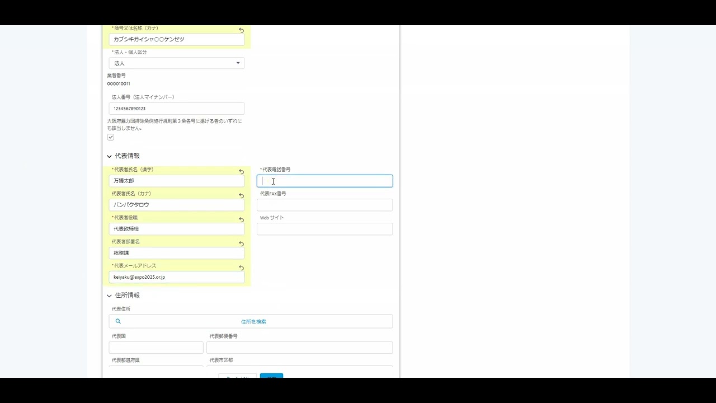The width and height of the screenshot is (716, 403).
Task: Collapse the 代表情報 section
Action: point(109,156)
